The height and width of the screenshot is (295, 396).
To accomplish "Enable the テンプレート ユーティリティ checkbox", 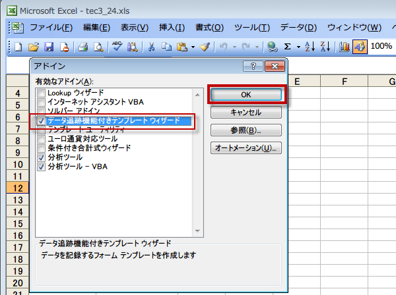I will pos(41,130).
